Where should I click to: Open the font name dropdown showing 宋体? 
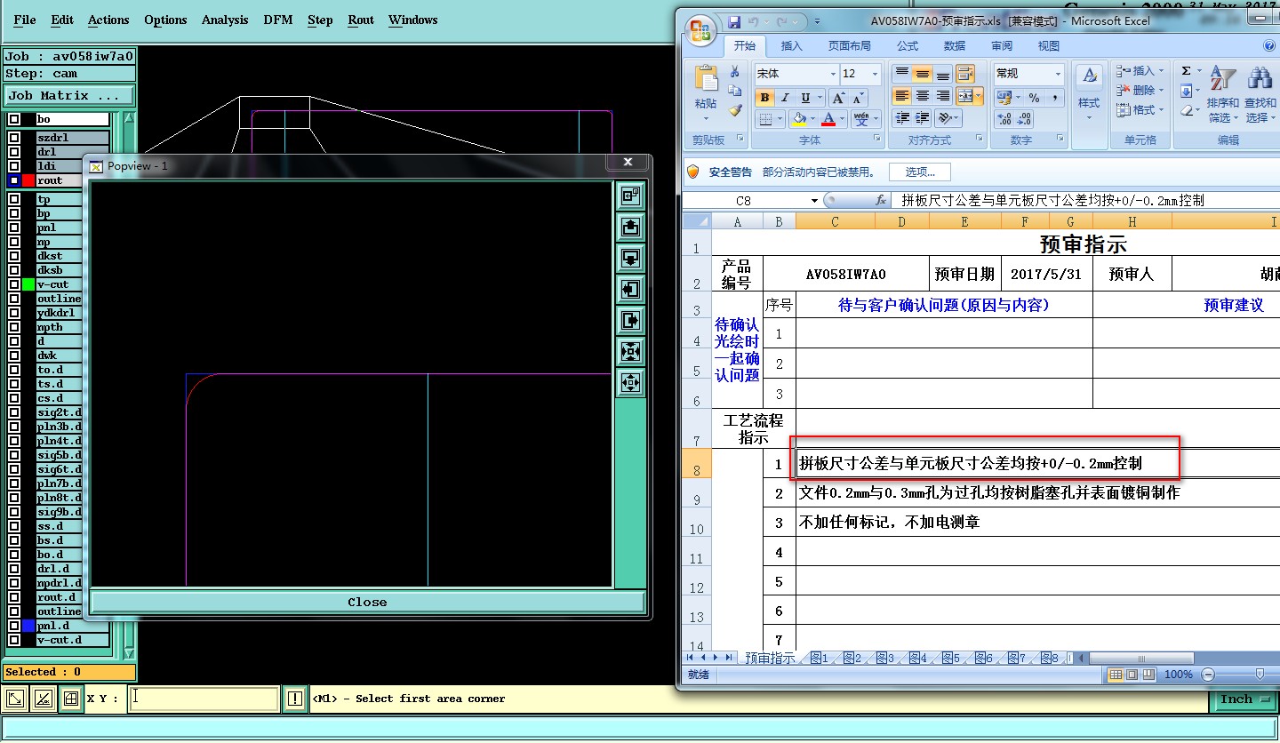pyautogui.click(x=833, y=74)
